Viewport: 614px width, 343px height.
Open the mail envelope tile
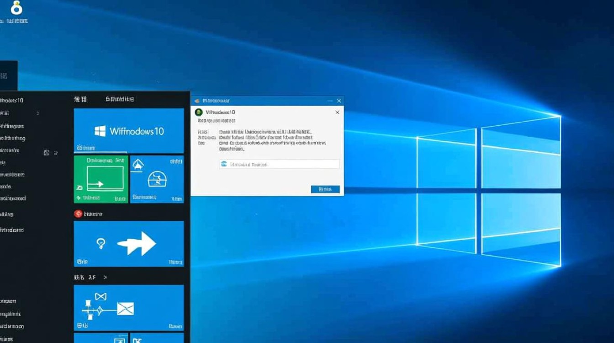point(128,308)
